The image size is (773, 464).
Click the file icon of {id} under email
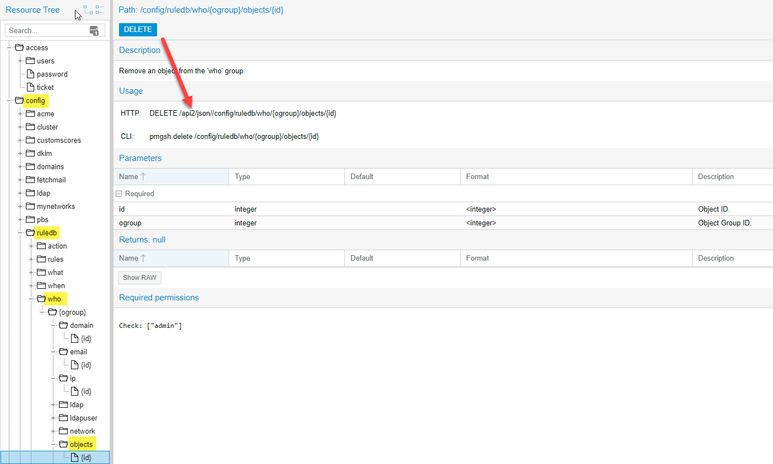75,365
